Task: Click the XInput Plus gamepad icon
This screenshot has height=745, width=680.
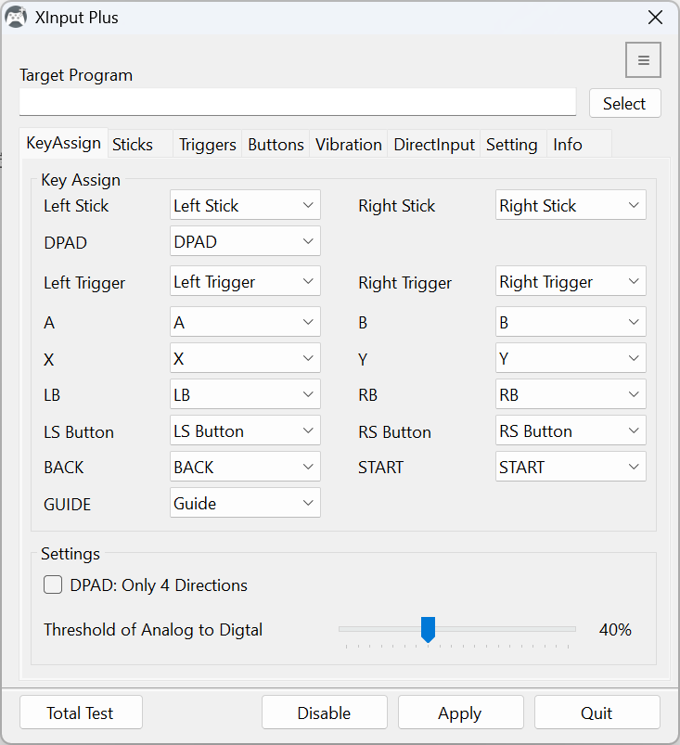Action: (x=16, y=17)
